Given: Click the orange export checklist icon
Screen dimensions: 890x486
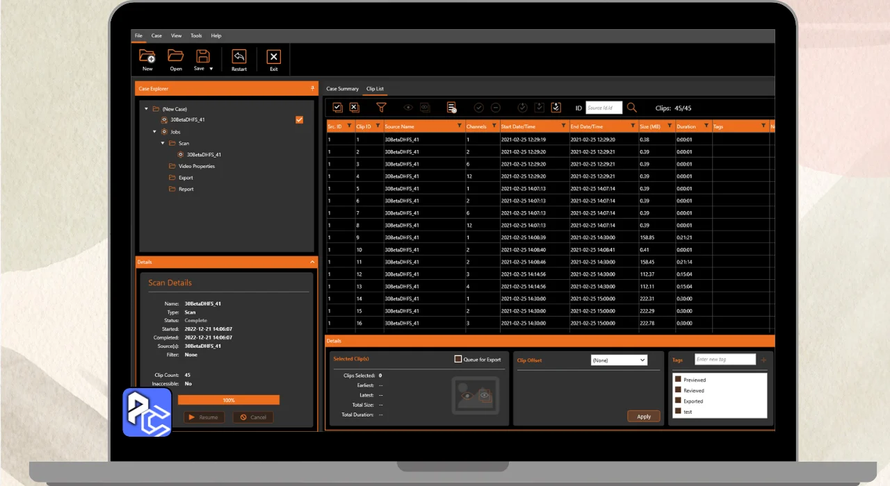Looking at the screenshot, I should pos(556,108).
